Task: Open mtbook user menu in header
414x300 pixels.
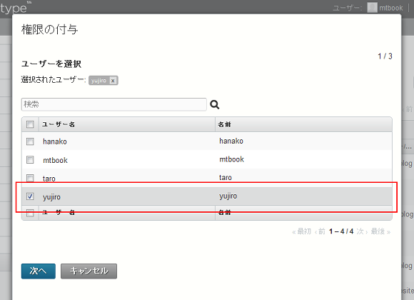Action: coord(390,8)
